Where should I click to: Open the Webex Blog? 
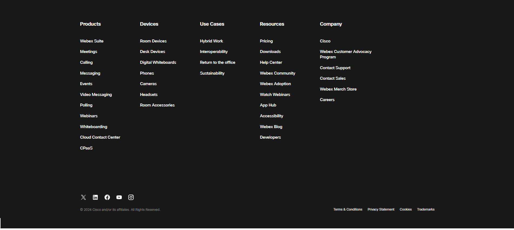coord(271,127)
